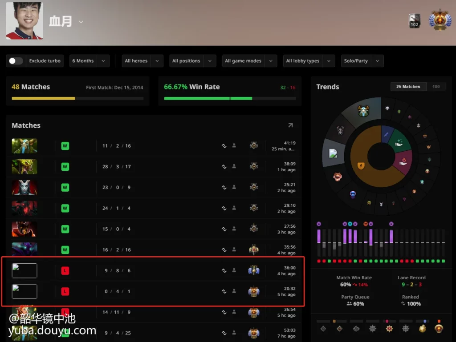Click the ranked icon in the 23/0/9 match row
Screen dimensions: 456x342
[224, 188]
